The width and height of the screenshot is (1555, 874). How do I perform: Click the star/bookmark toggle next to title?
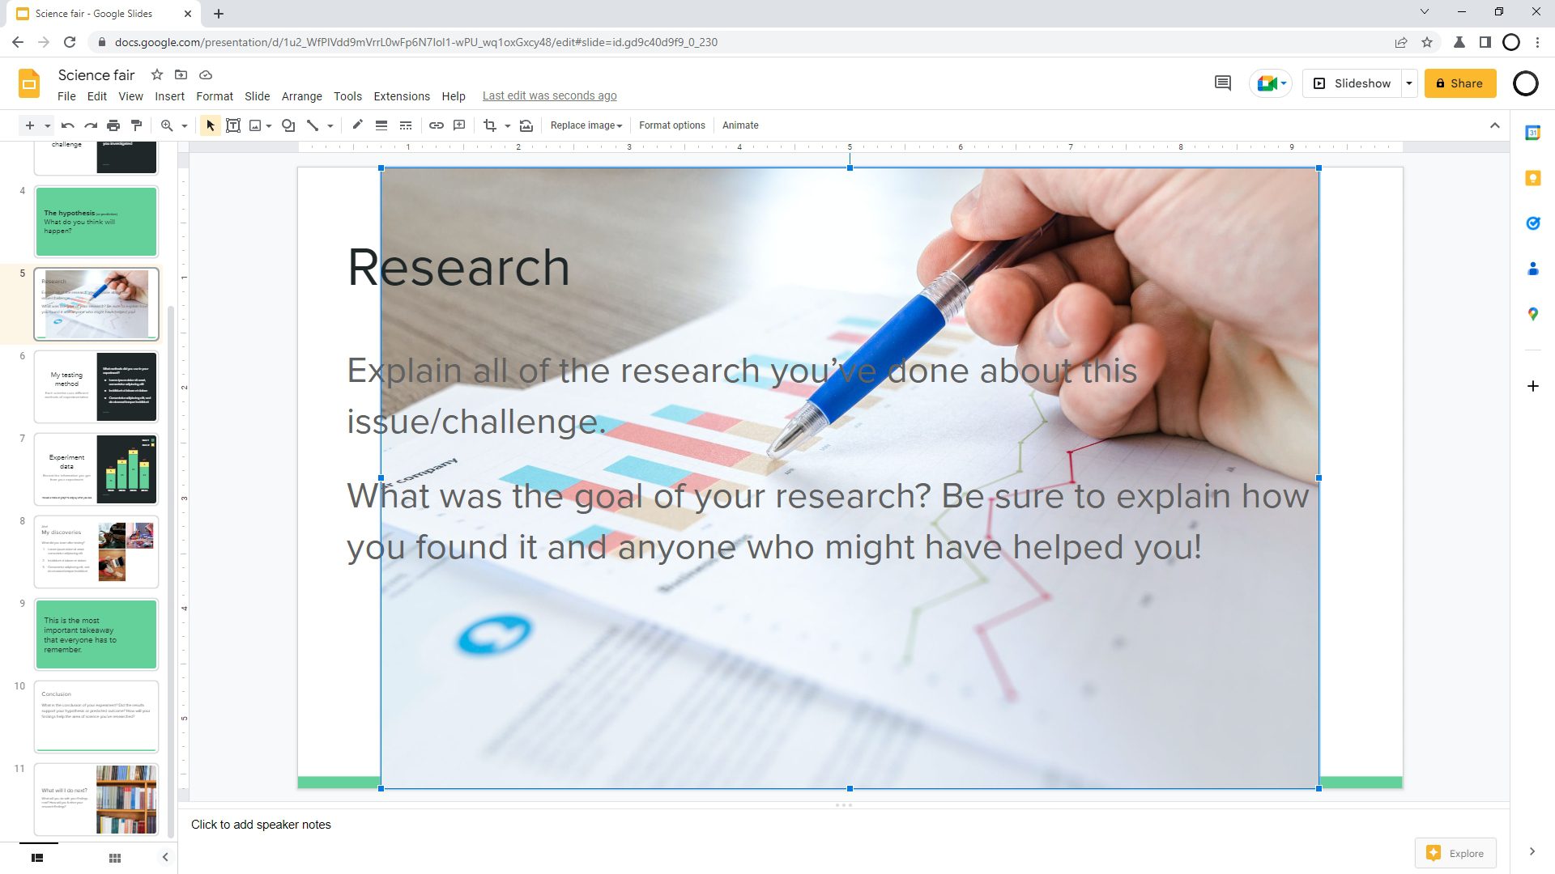(x=156, y=74)
